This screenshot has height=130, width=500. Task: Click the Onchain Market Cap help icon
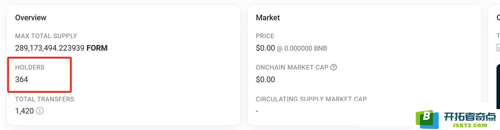pos(334,67)
